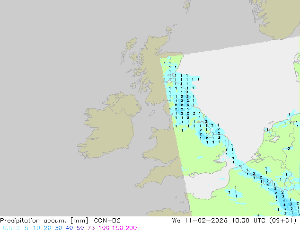Image resolution: width=300 pixels, height=232 pixels.
Task: Select the 40 mm legend value
Action: [69, 228]
